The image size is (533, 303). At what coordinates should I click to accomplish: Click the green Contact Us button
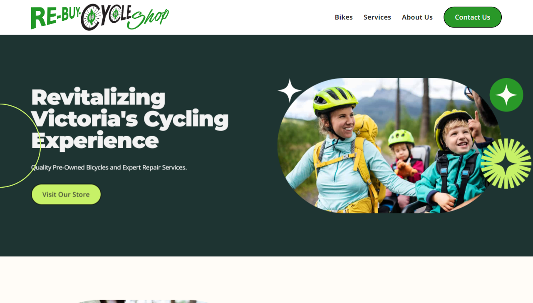point(473,17)
